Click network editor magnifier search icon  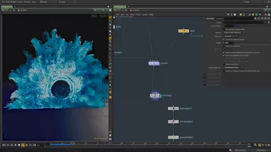point(266,15)
